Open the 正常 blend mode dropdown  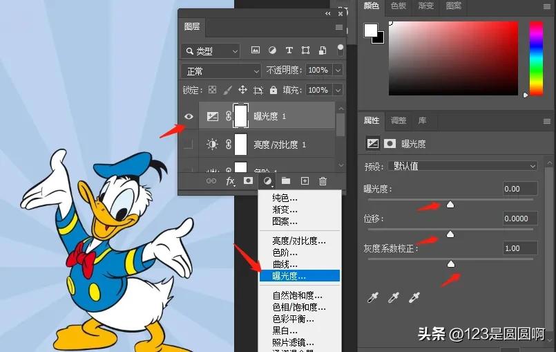(221, 71)
